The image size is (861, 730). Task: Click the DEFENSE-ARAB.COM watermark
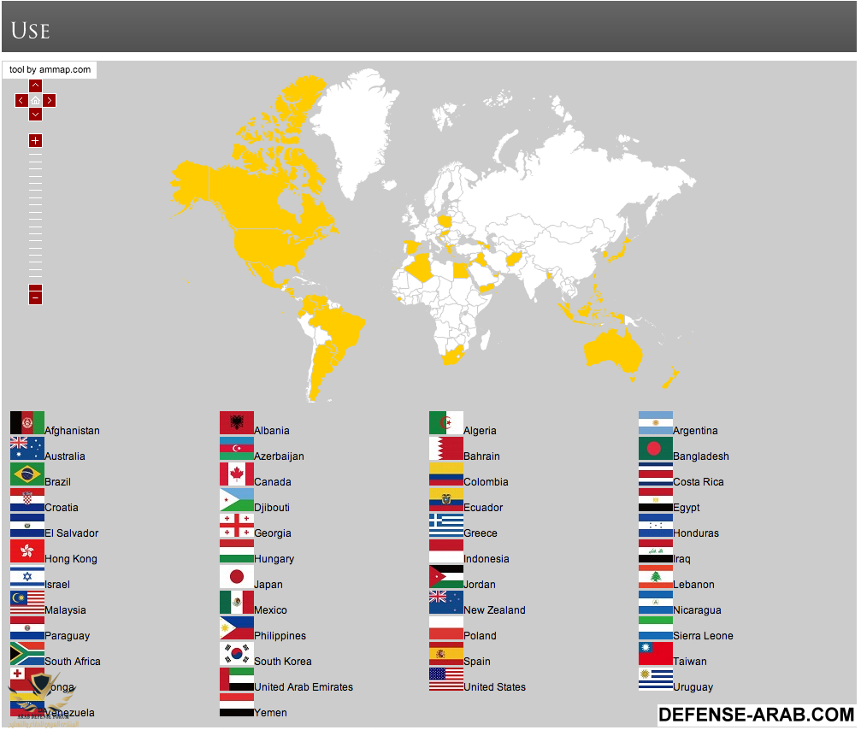756,715
